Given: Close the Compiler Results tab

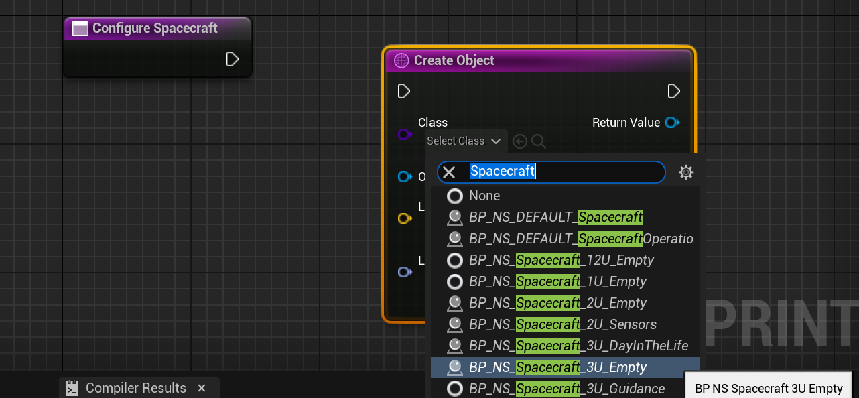Looking at the screenshot, I should pos(202,388).
